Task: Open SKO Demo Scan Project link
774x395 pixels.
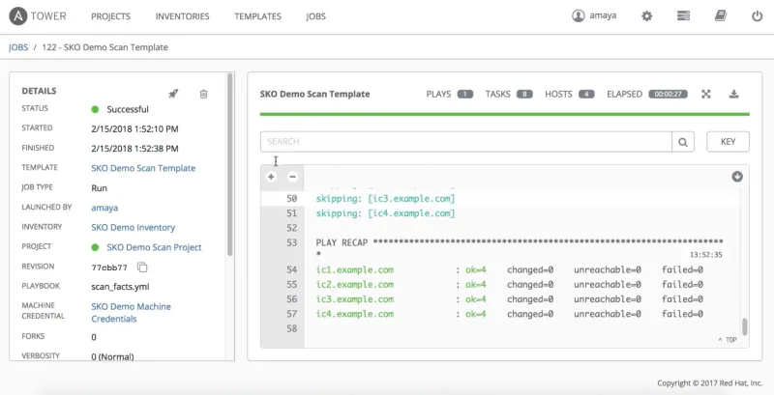Action: (x=154, y=246)
